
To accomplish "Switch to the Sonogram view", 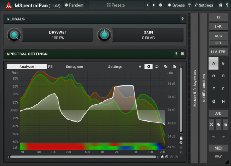I will 74,67.
